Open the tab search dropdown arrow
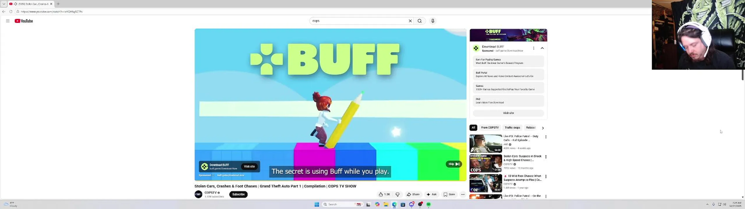Screen dimensions: 745x209 tap(4, 4)
